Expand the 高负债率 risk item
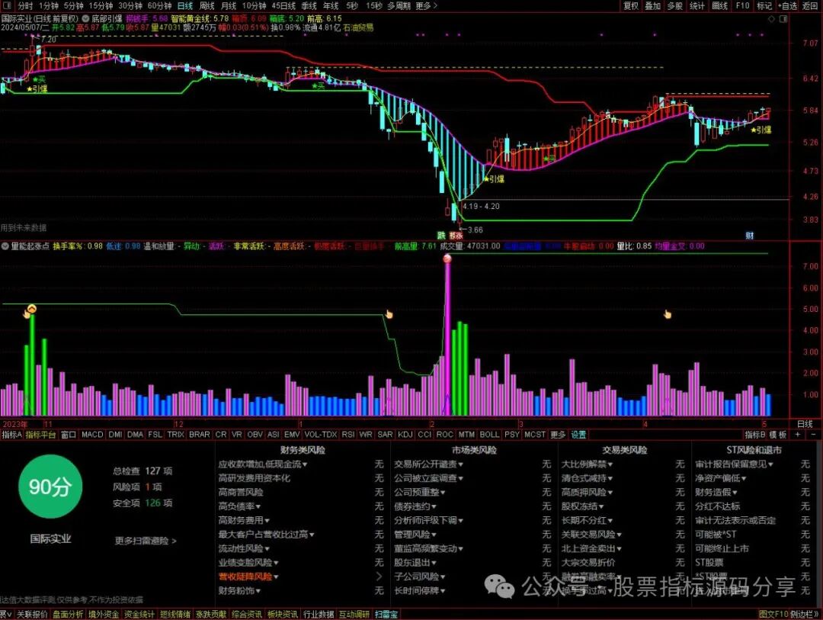Image resolution: width=823 pixels, height=620 pixels. (239, 506)
